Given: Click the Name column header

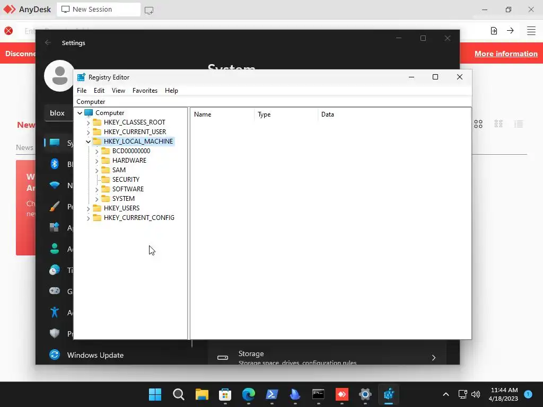Looking at the screenshot, I should pyautogui.click(x=222, y=114).
